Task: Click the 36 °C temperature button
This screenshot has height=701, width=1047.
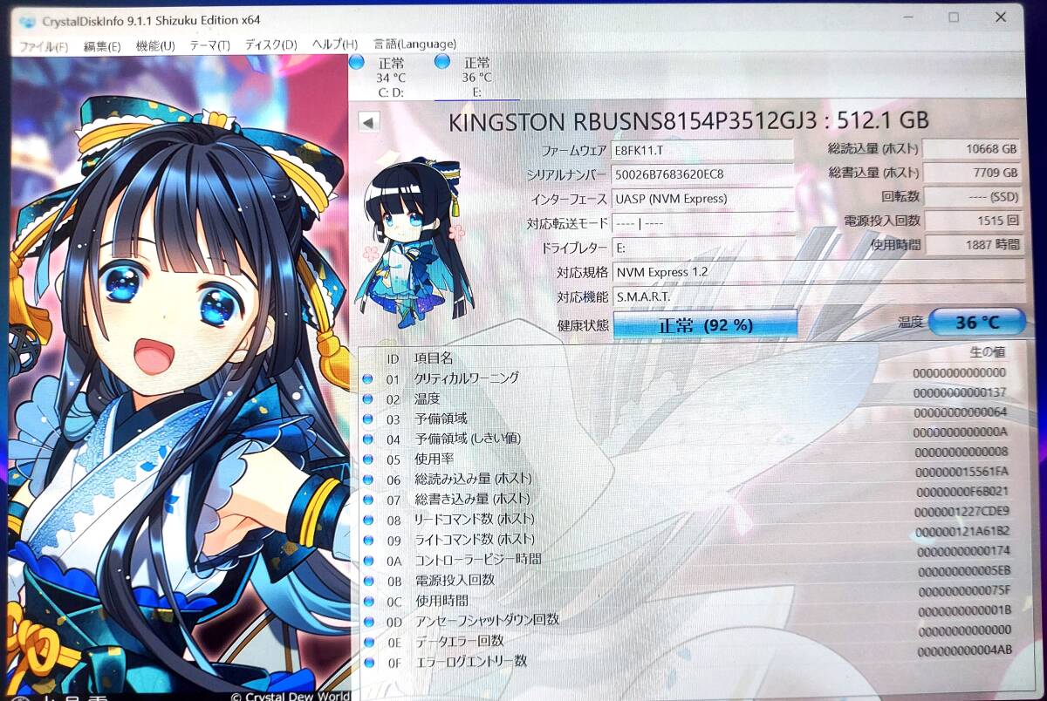Action: [x=976, y=322]
